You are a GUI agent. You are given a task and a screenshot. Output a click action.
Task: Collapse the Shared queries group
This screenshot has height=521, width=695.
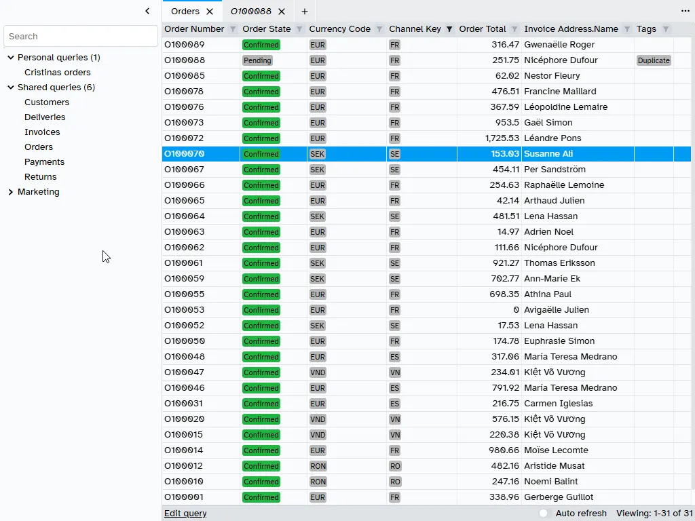[x=11, y=88]
